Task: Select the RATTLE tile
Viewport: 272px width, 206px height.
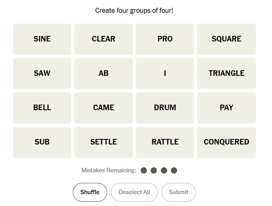Action: click(165, 142)
